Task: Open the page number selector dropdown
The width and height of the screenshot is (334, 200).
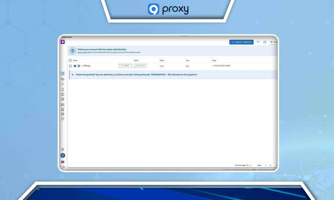Action: point(270,165)
